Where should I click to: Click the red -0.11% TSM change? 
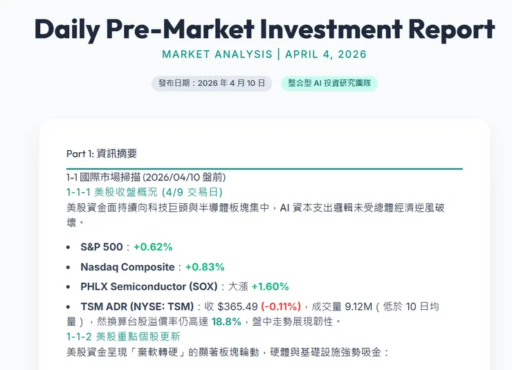click(x=280, y=306)
